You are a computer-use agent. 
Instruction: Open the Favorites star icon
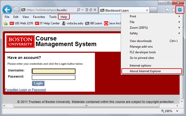173,10
